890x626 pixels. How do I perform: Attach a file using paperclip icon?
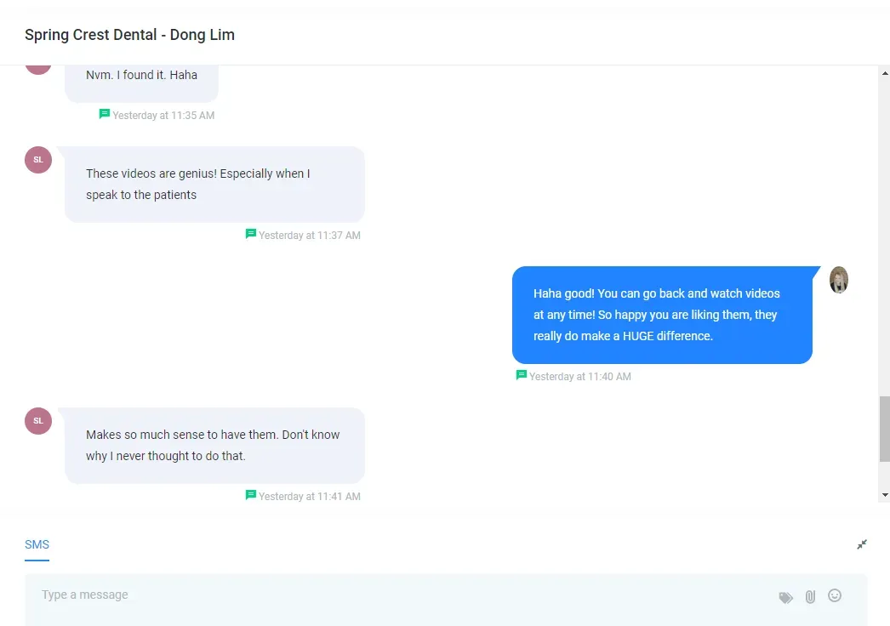810,596
